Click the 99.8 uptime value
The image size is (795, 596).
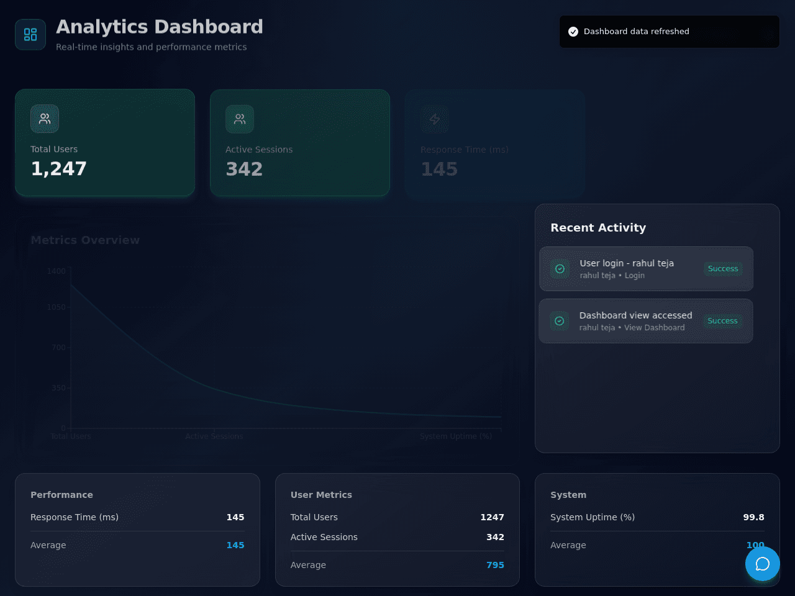(754, 517)
